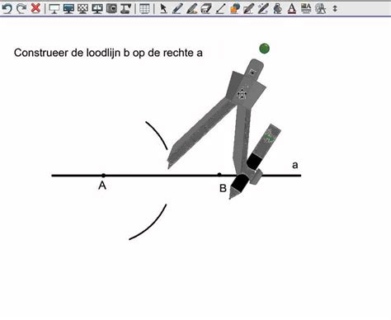Launch the document camera icon

pos(125,9)
